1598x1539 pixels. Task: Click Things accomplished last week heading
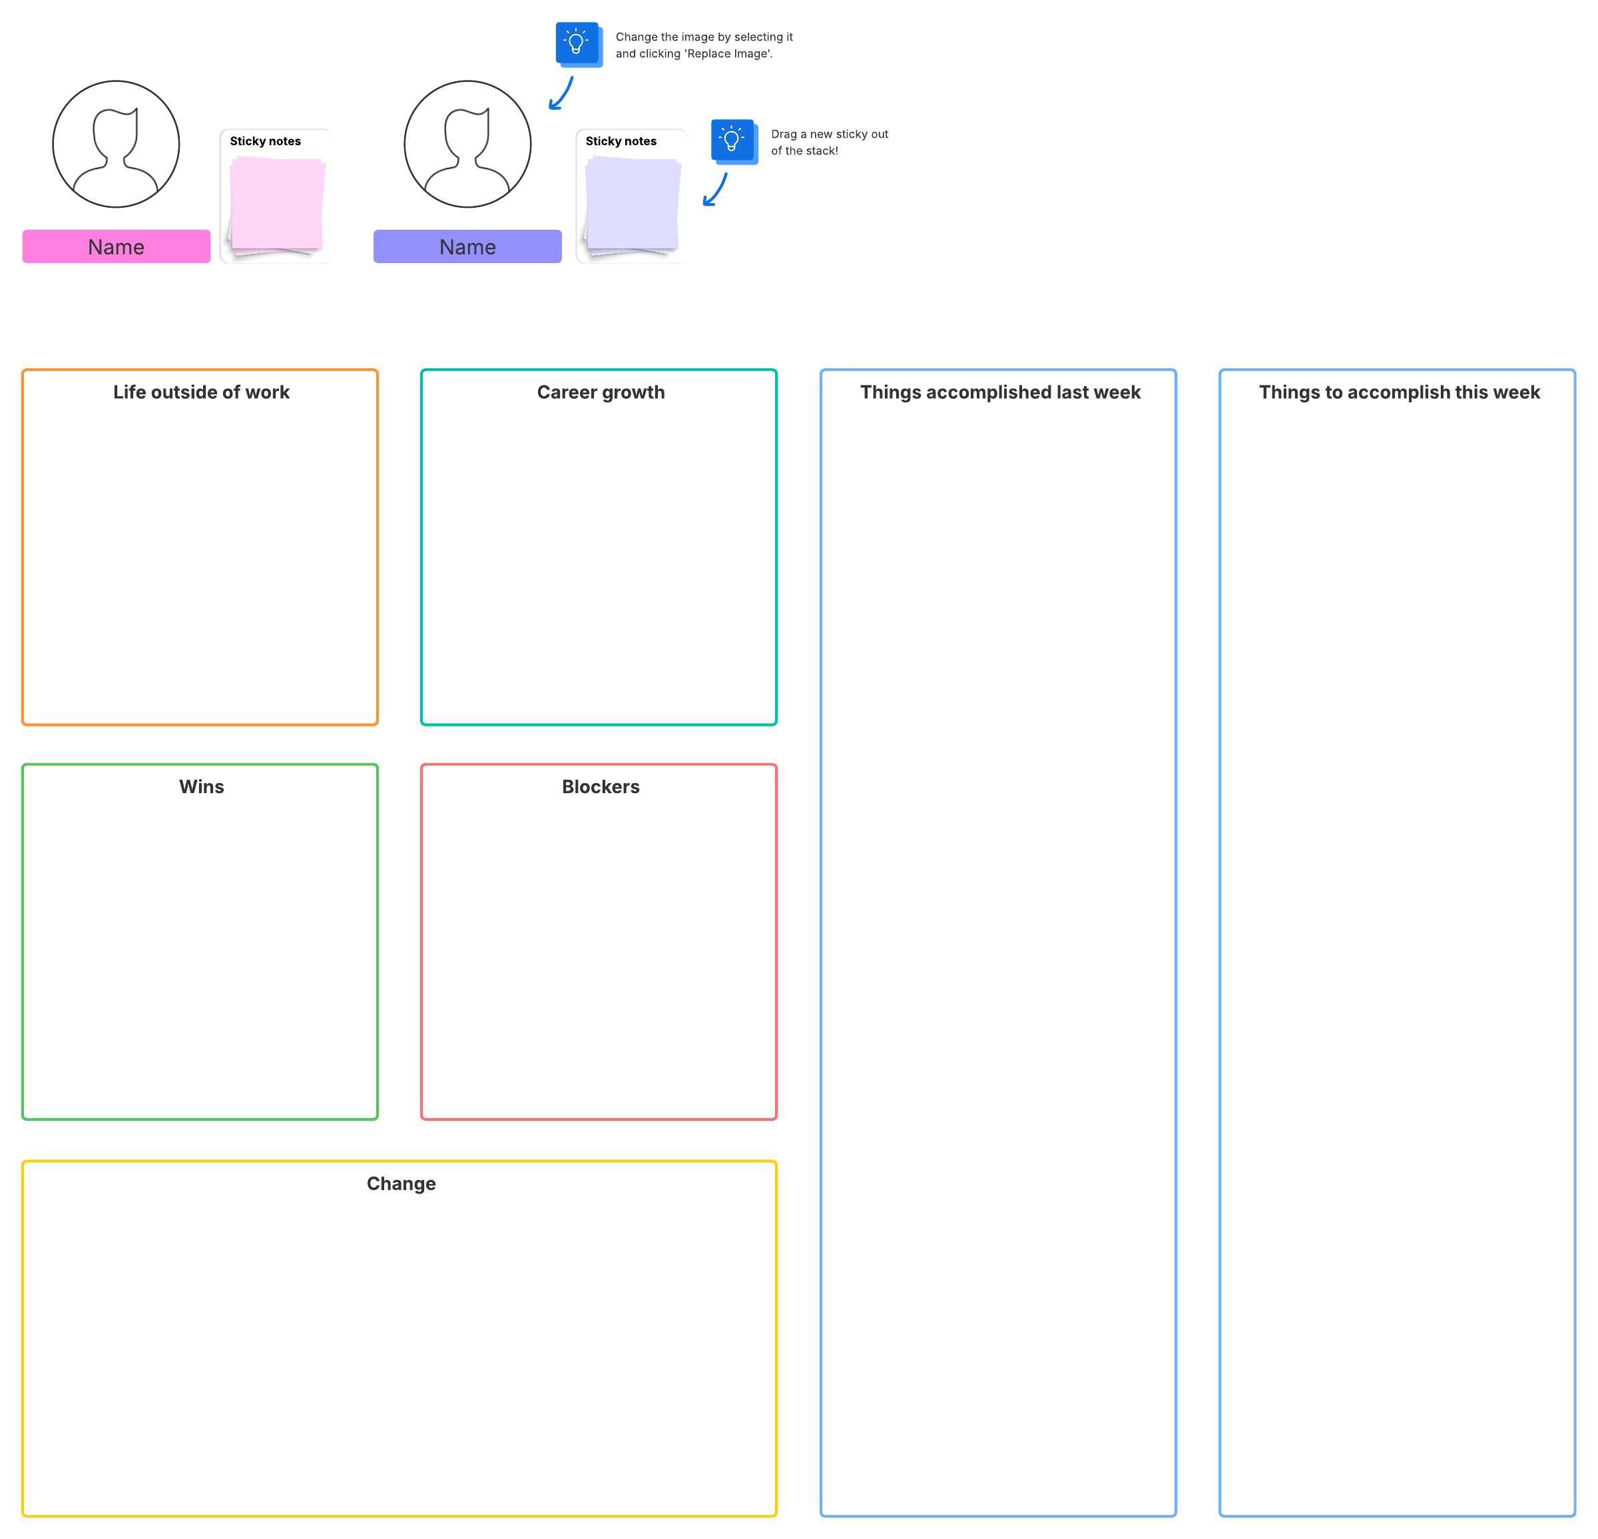pos(1000,392)
